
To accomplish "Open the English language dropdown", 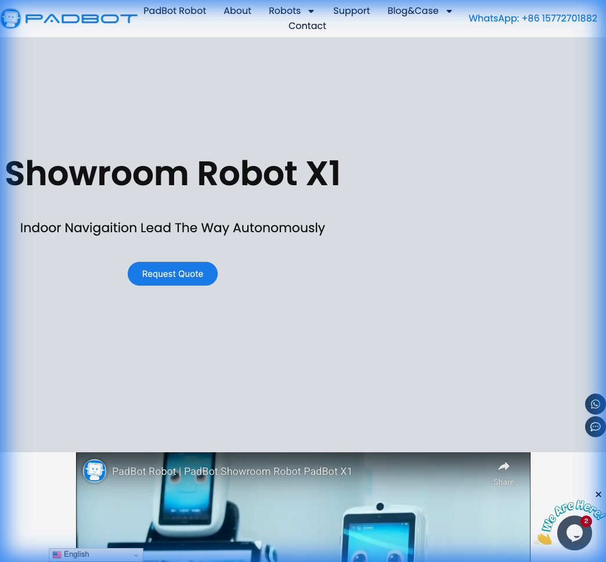I will click(x=96, y=554).
